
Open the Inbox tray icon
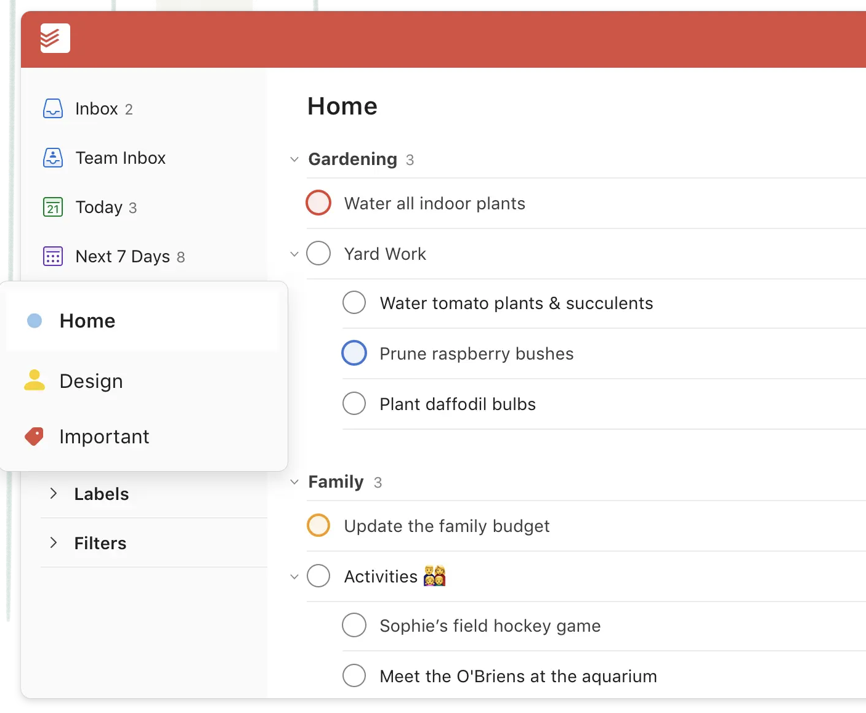[x=53, y=108]
